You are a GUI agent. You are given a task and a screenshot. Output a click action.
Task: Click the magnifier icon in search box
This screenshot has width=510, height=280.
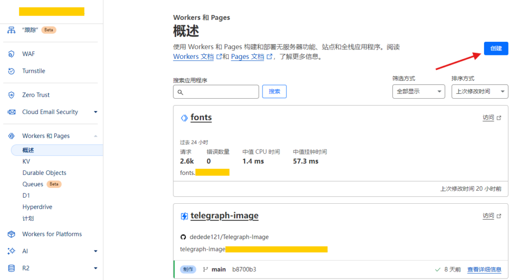click(x=180, y=92)
